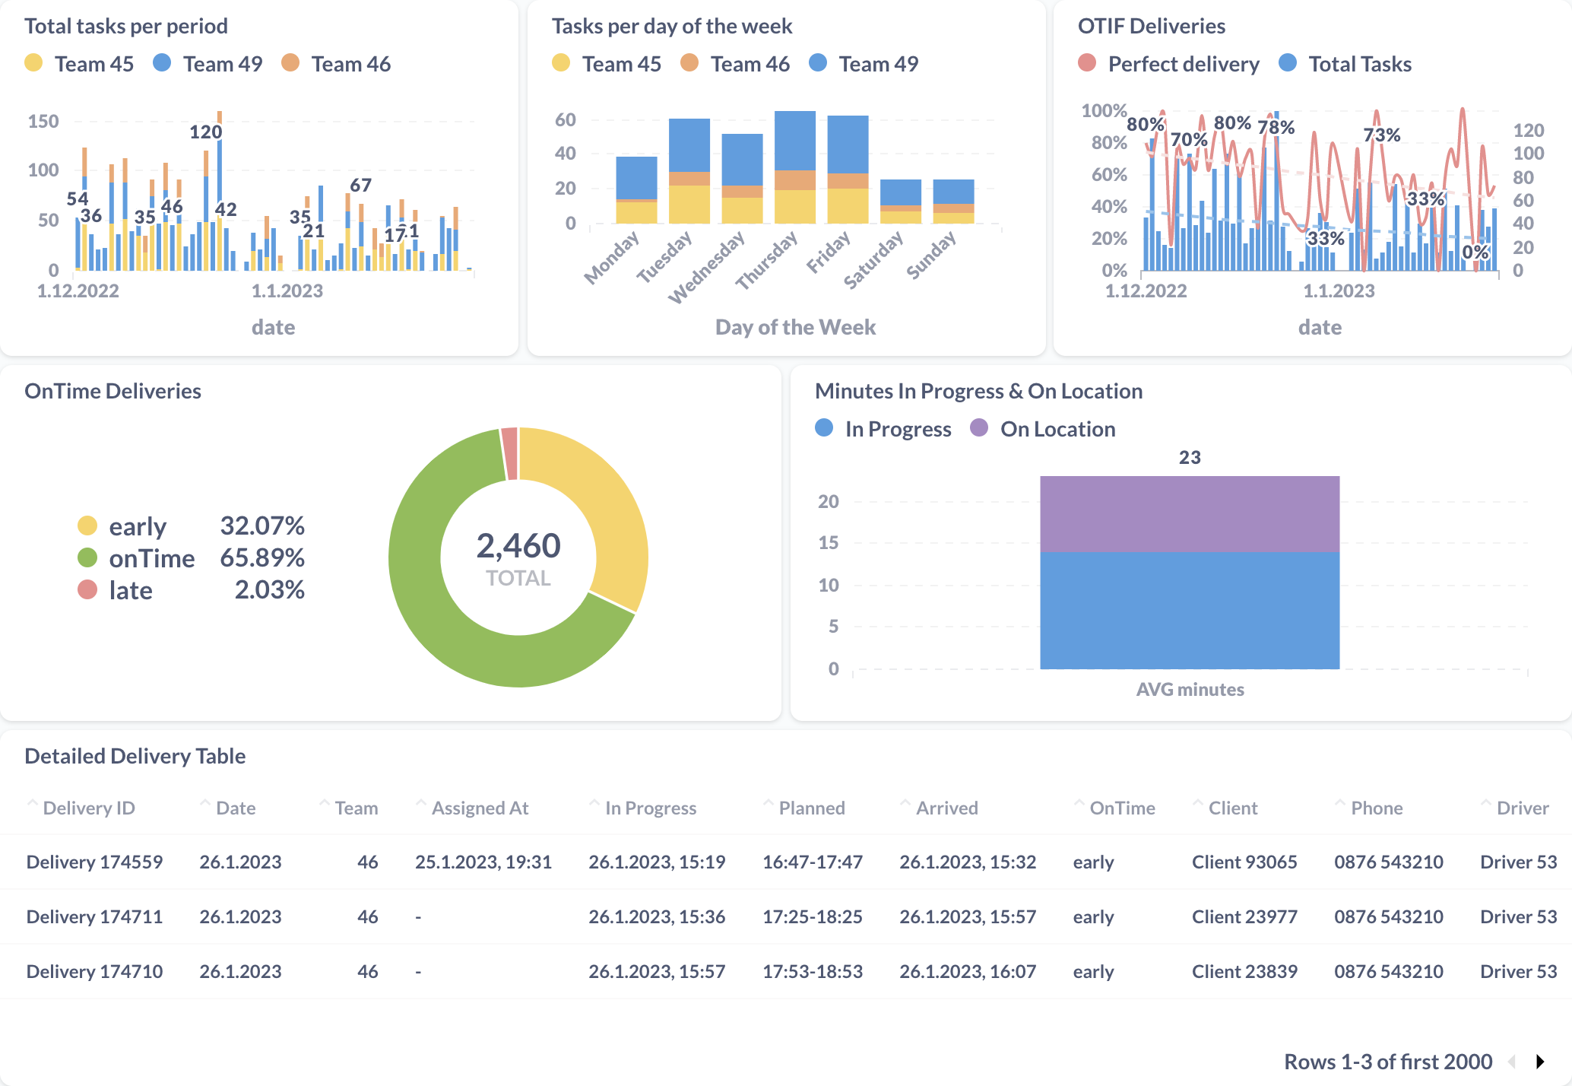Viewport: 1572px width, 1086px height.
Task: Click the early legend dot in OnTime Deliveries
Action: click(x=87, y=526)
